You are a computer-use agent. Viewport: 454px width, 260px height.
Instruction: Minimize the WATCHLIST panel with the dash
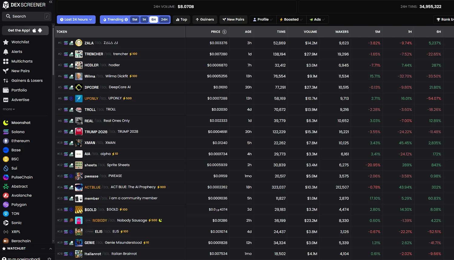click(x=43, y=249)
